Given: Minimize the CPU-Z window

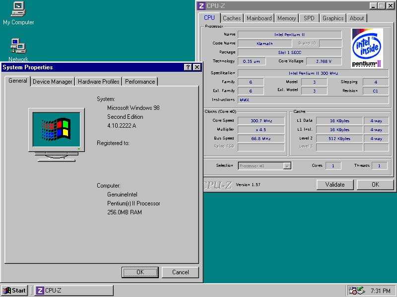Looking at the screenshot, I should click(373, 6).
